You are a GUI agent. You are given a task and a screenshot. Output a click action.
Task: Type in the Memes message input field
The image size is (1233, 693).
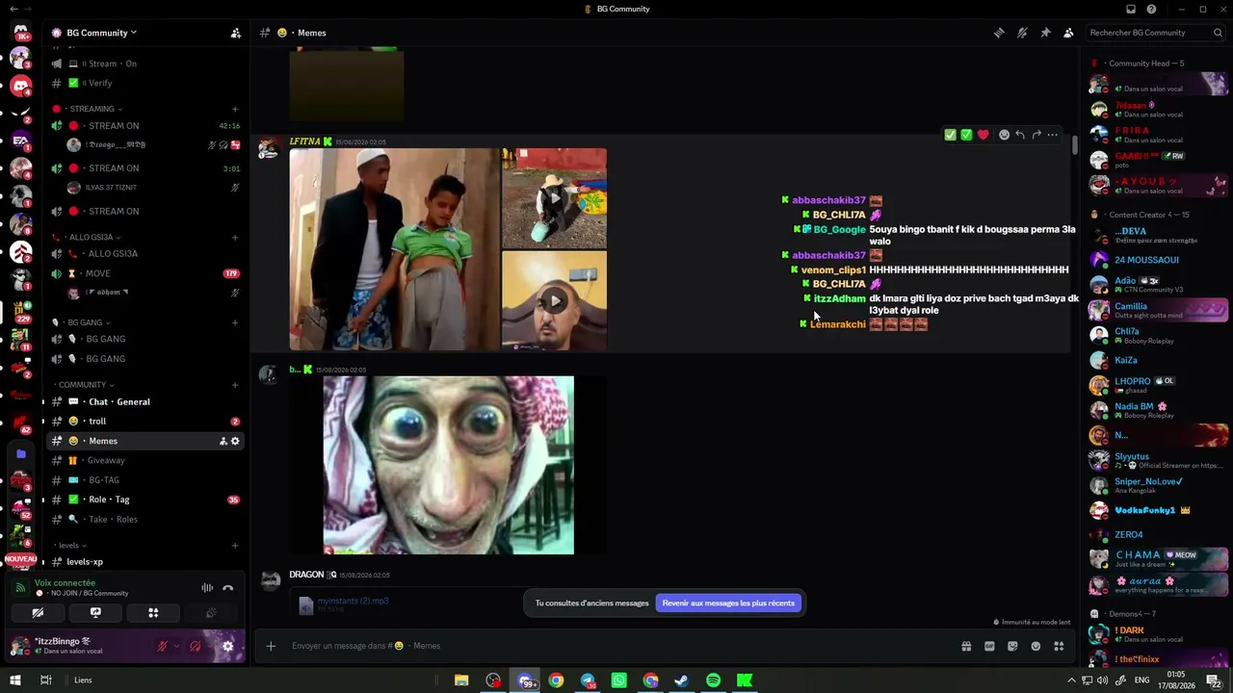616,646
